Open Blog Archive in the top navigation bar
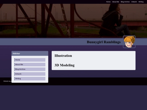147x110 pixels. [x=125, y=2]
